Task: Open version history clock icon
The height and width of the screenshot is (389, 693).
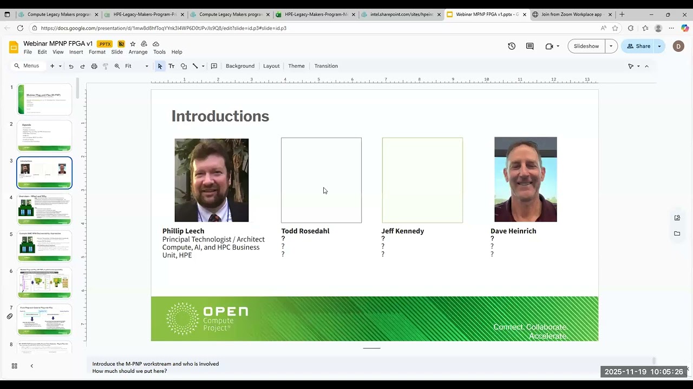Action: click(x=512, y=46)
